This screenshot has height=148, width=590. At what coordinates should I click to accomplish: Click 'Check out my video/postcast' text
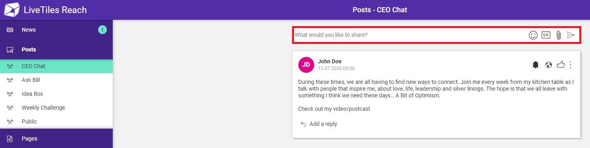click(x=334, y=109)
